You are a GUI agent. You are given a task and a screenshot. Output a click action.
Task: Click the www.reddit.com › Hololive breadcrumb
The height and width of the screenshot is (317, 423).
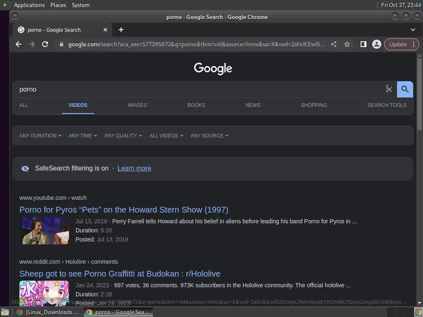[x=69, y=262]
